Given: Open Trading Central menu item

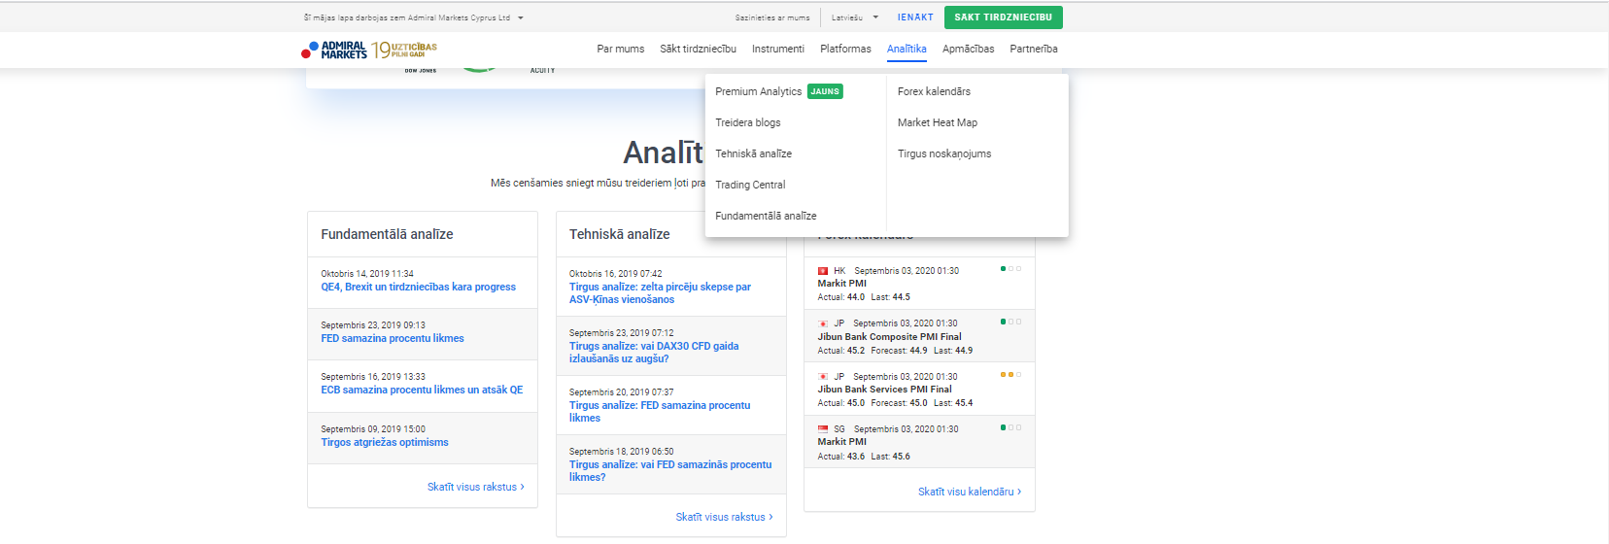Looking at the screenshot, I should click(750, 185).
